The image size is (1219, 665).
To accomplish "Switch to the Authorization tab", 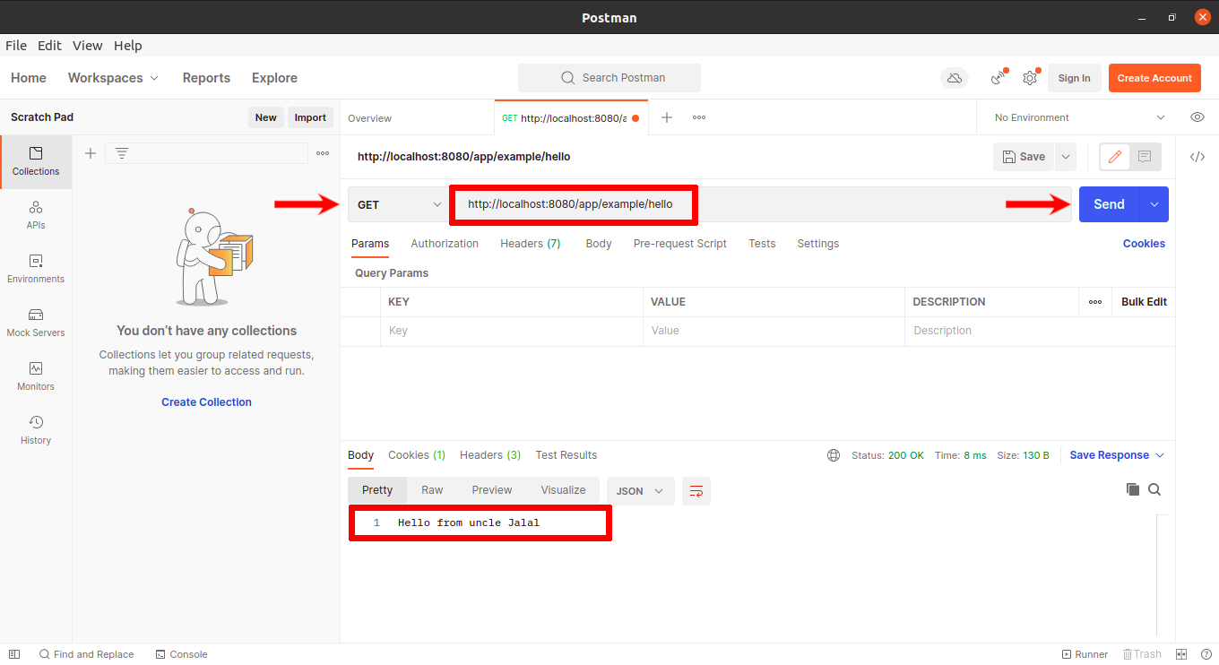I will click(x=445, y=244).
